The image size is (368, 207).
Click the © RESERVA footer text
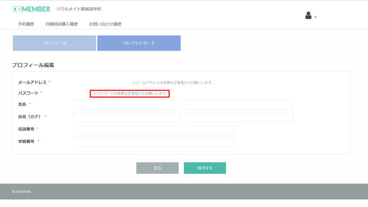click(x=22, y=191)
